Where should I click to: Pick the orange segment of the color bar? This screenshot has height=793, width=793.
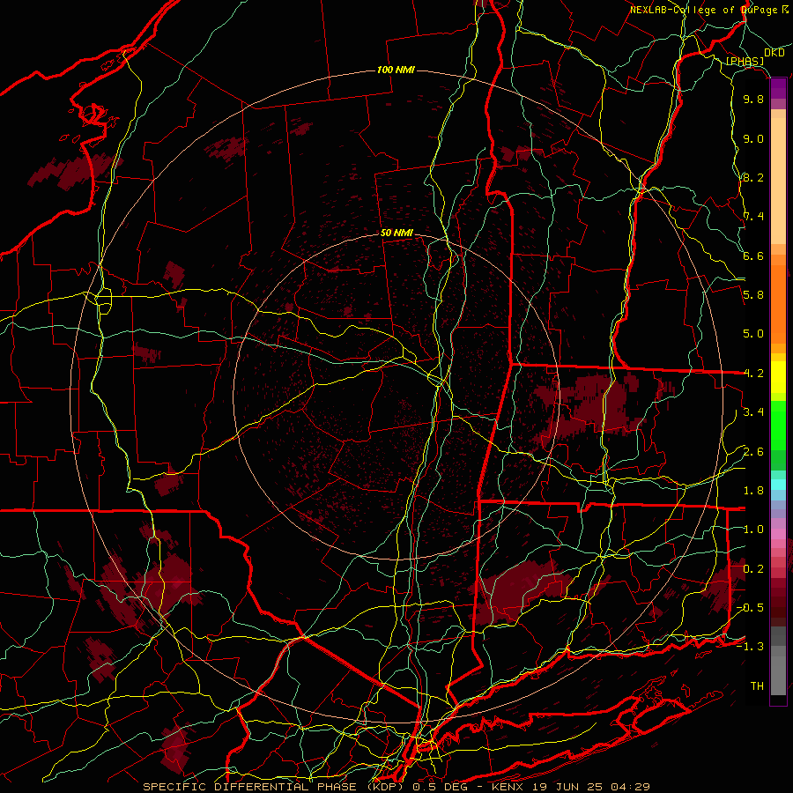click(x=778, y=304)
